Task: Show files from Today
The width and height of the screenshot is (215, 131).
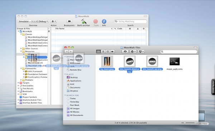Action: (x=71, y=98)
